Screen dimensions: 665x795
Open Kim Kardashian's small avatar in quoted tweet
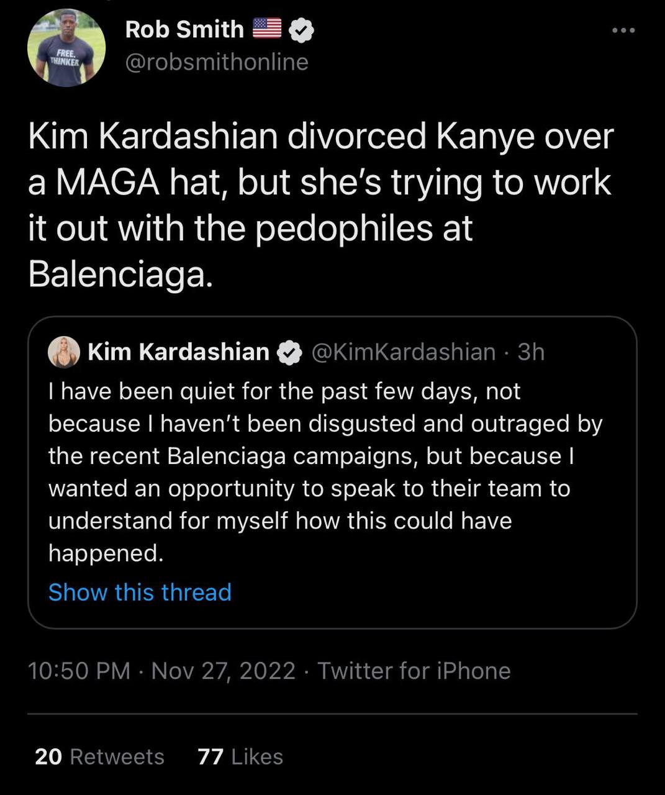pyautogui.click(x=64, y=352)
